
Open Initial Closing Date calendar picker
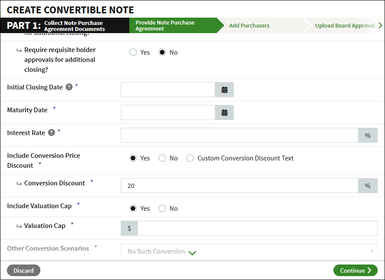click(224, 90)
